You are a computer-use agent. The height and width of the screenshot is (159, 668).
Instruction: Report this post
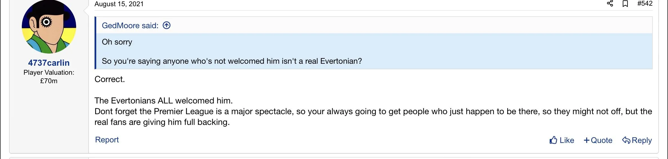tap(107, 140)
